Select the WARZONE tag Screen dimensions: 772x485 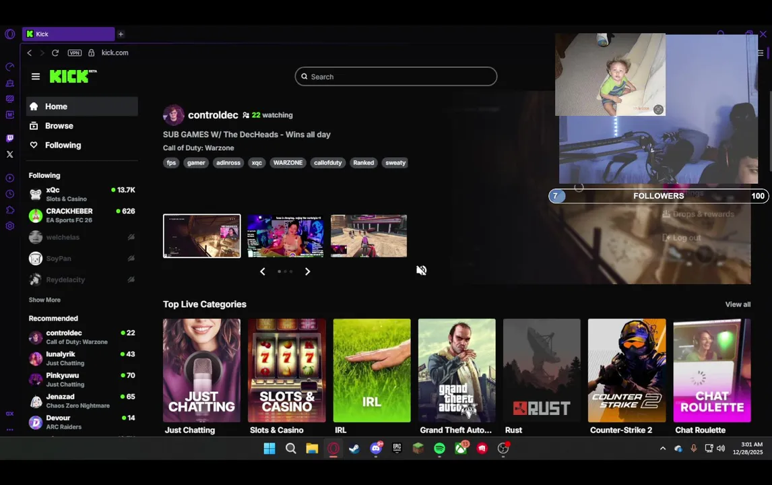pyautogui.click(x=288, y=162)
